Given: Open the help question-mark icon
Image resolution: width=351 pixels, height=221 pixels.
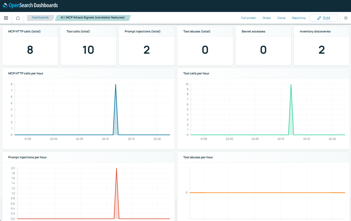Looking at the screenshot, I should [x=346, y=18].
